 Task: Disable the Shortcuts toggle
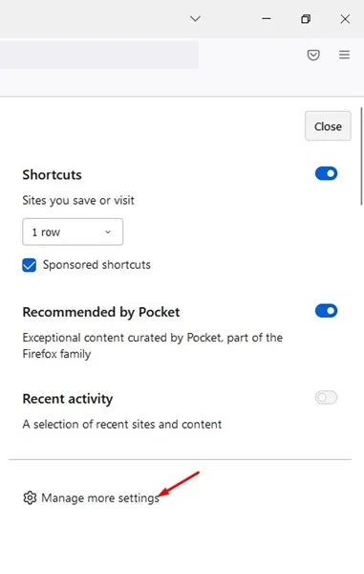[x=326, y=173]
